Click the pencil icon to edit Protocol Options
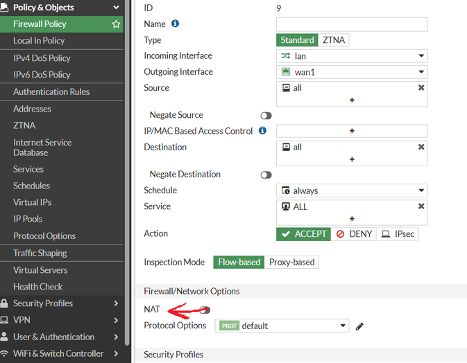 (359, 326)
